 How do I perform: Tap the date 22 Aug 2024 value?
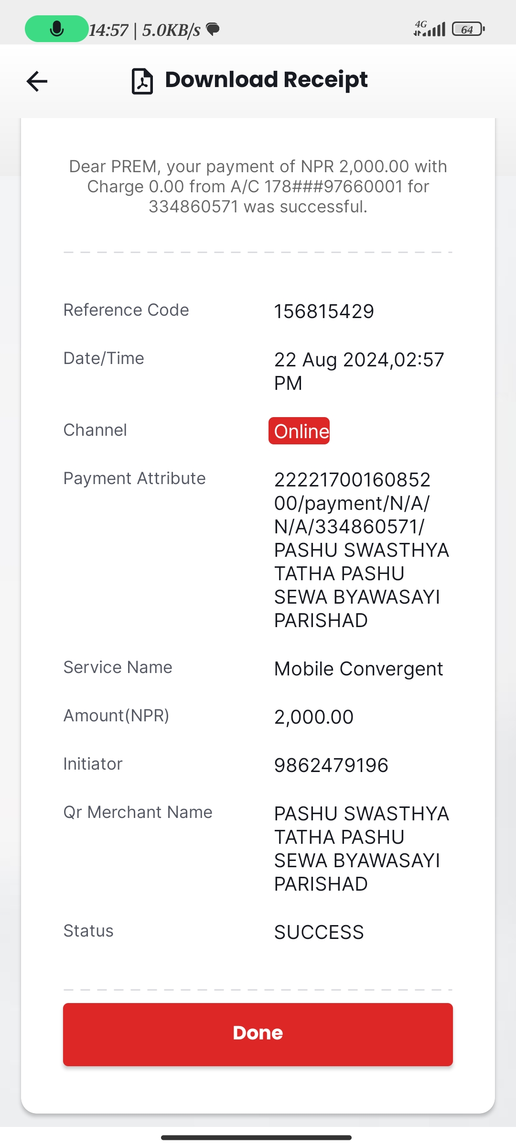[359, 371]
